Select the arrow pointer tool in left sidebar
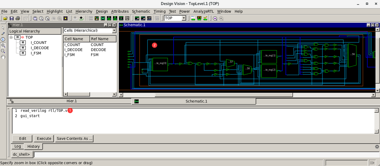 click(3, 28)
